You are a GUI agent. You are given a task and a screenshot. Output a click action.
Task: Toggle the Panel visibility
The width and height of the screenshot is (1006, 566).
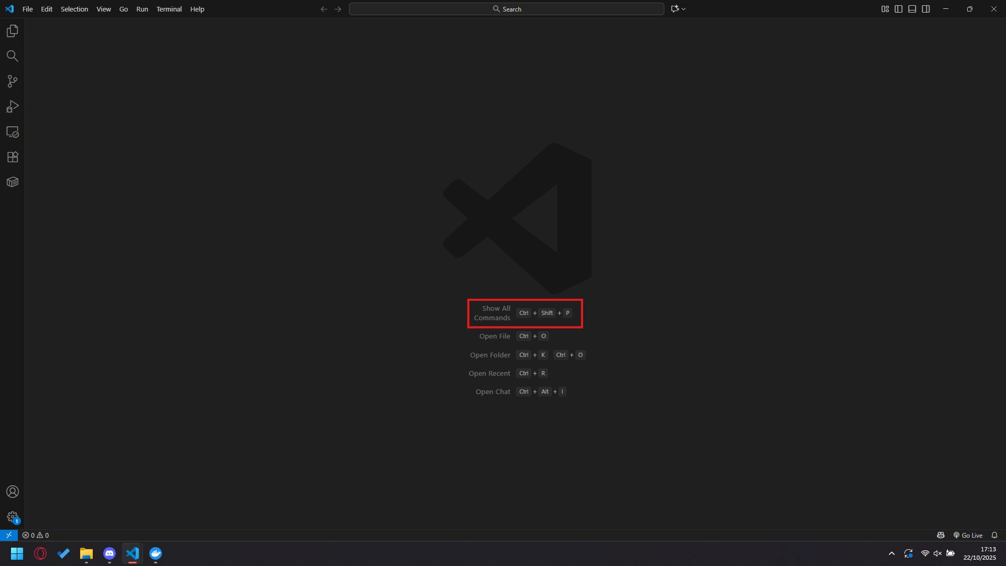point(912,8)
